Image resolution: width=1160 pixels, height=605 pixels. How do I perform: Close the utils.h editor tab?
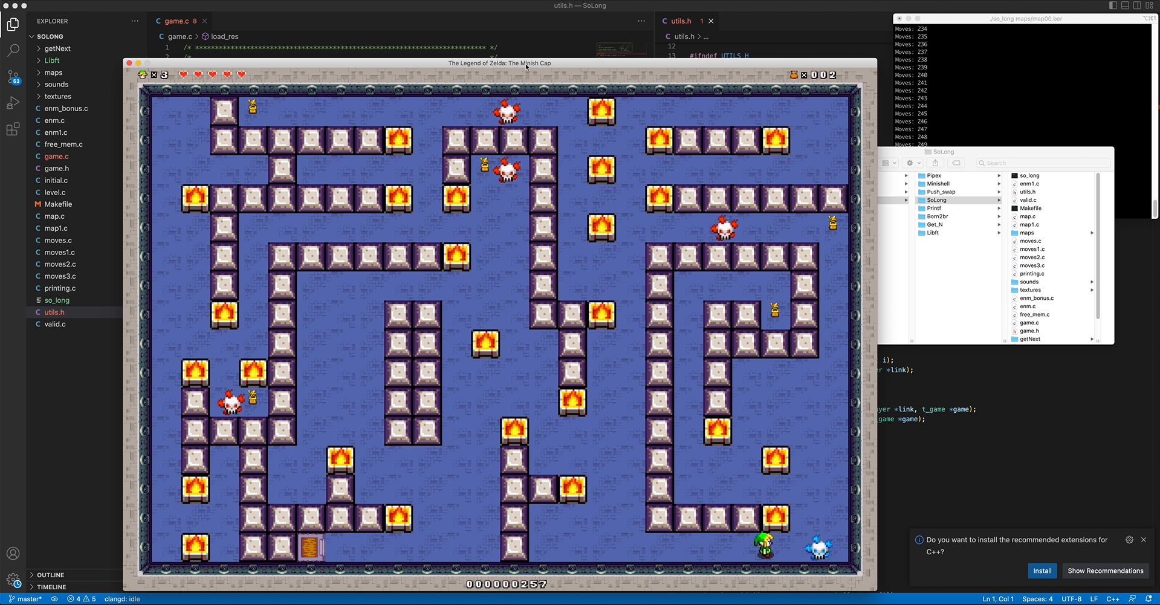tap(711, 21)
